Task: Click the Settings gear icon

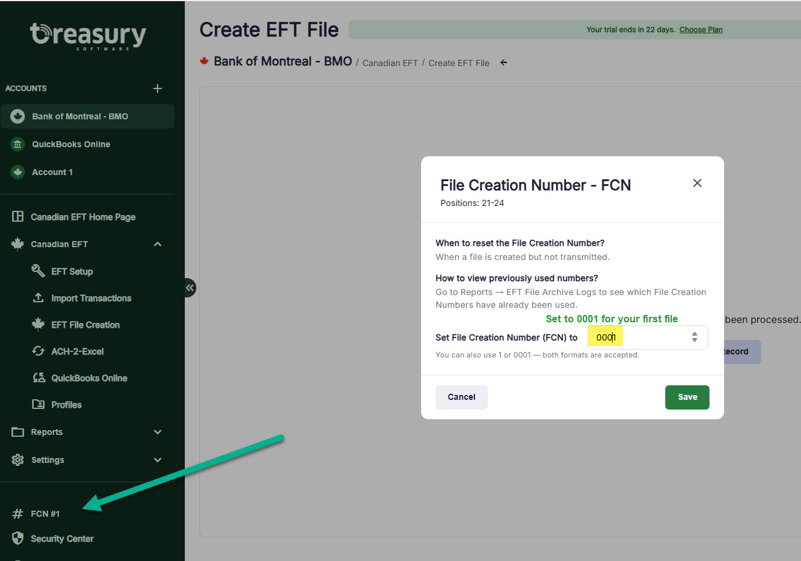Action: coord(18,460)
